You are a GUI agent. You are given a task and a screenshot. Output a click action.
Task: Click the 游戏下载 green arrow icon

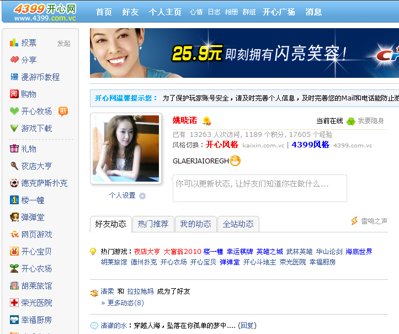point(14,128)
